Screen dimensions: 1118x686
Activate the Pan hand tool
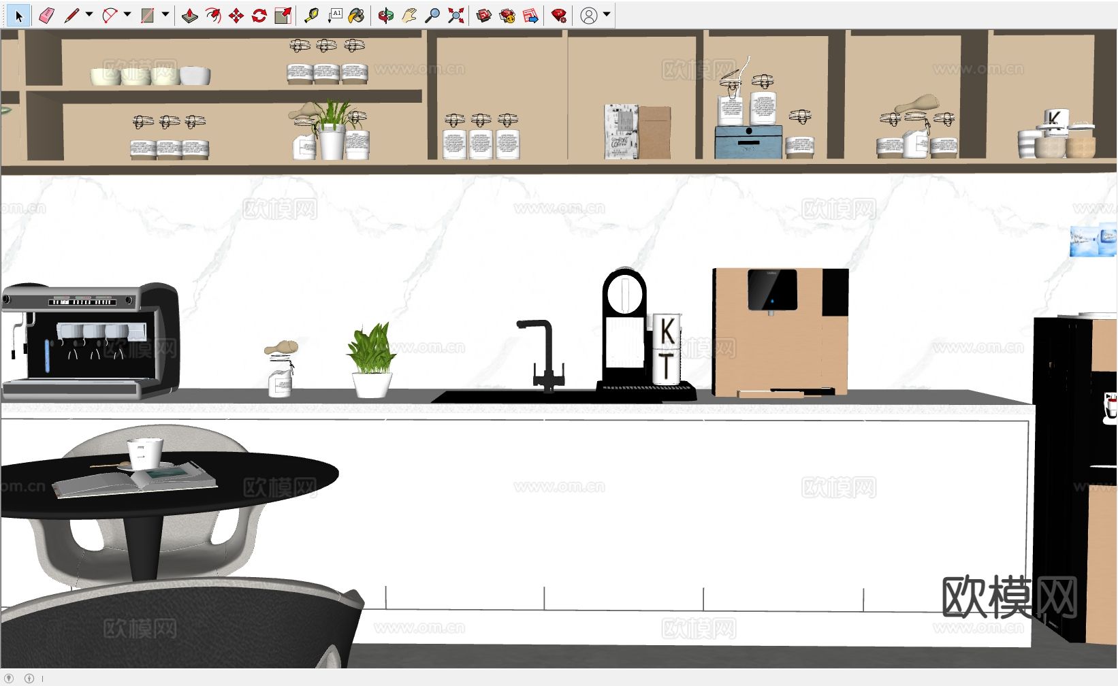(409, 15)
